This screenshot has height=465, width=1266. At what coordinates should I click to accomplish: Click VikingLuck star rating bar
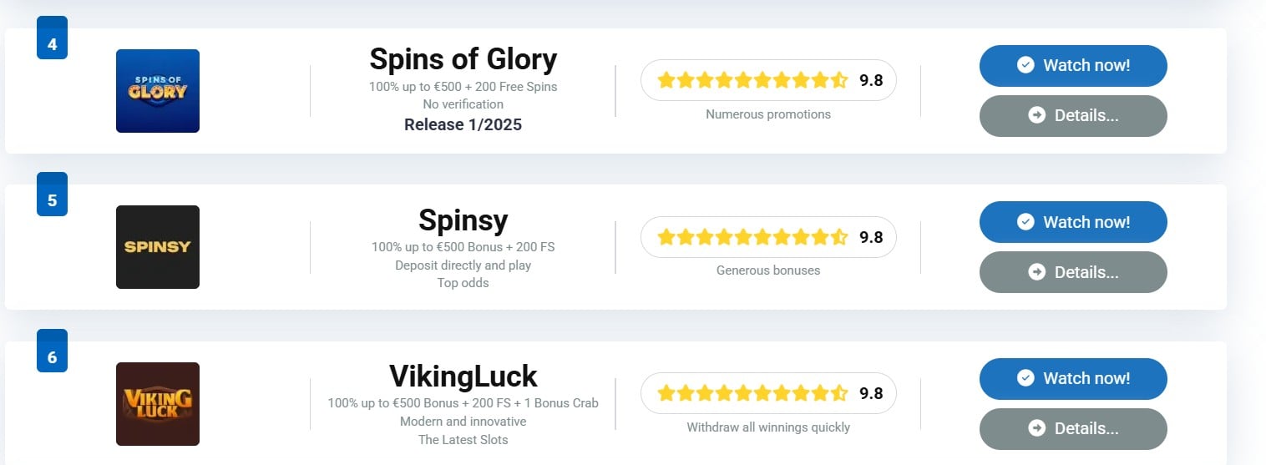point(768,393)
